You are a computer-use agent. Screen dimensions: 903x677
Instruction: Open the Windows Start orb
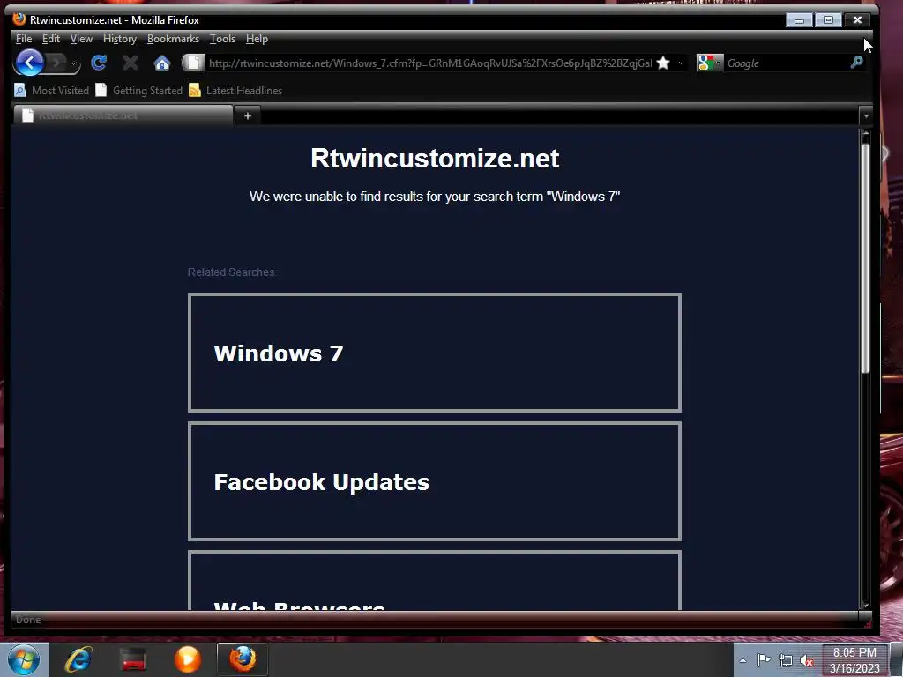24,659
